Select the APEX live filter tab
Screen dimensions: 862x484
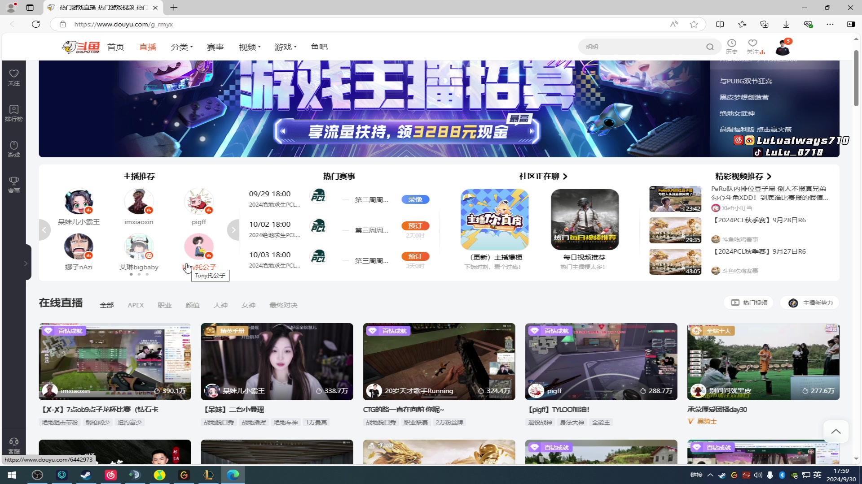click(x=136, y=305)
